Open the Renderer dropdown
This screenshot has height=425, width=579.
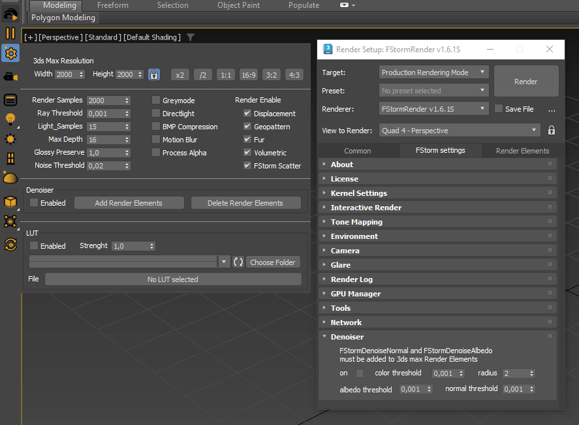(x=434, y=109)
